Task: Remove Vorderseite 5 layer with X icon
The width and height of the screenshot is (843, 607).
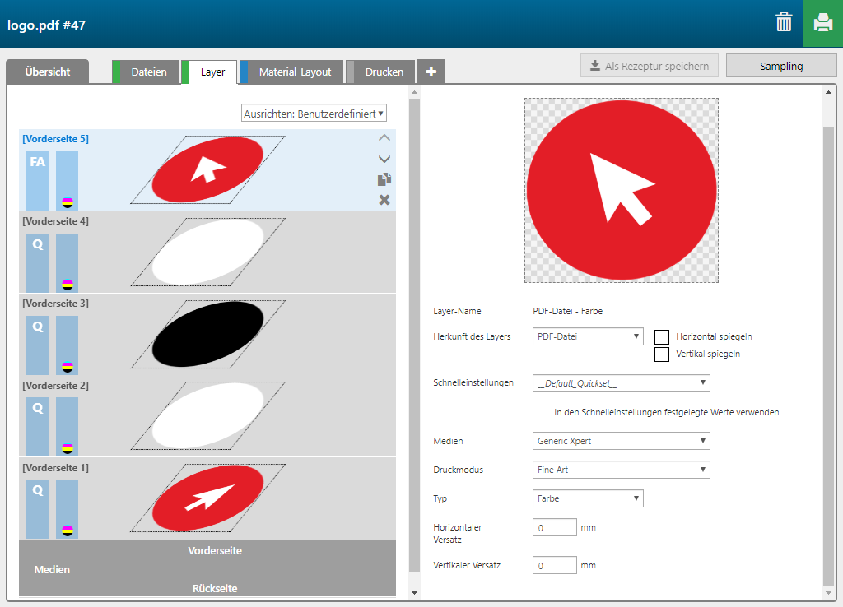Action: click(x=384, y=200)
